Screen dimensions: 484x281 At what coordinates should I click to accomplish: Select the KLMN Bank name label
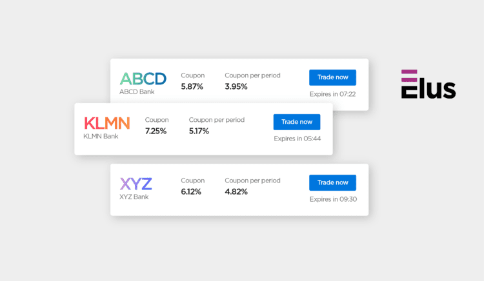pyautogui.click(x=101, y=136)
